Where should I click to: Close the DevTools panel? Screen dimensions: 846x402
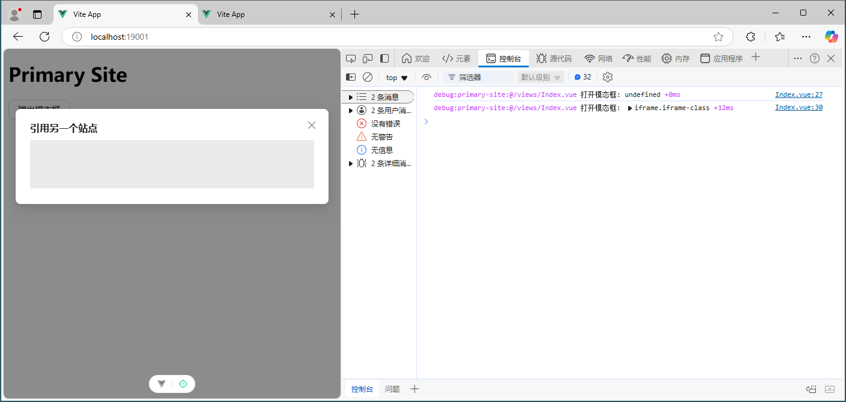click(x=831, y=58)
